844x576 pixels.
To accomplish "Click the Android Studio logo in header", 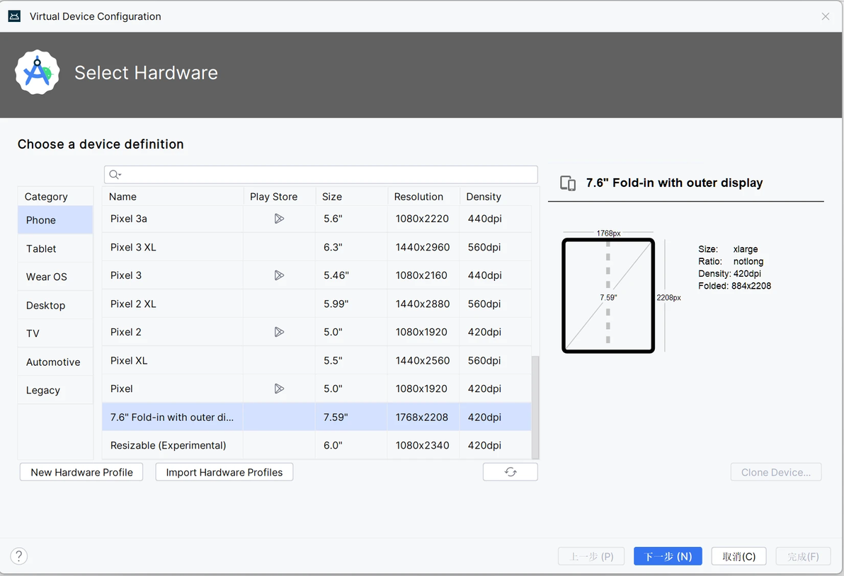I will [x=37, y=72].
